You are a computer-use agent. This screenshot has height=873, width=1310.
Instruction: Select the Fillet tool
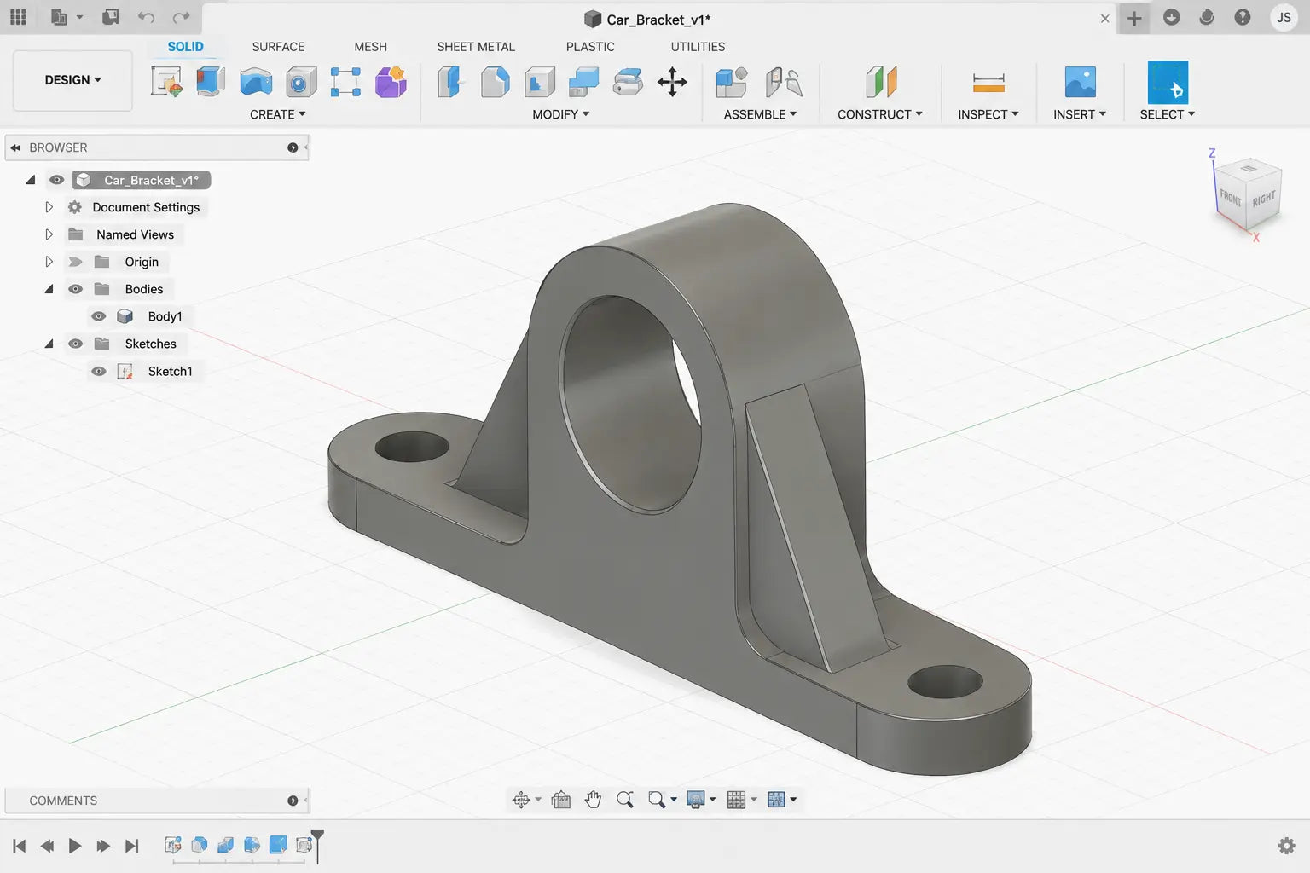[x=495, y=82]
